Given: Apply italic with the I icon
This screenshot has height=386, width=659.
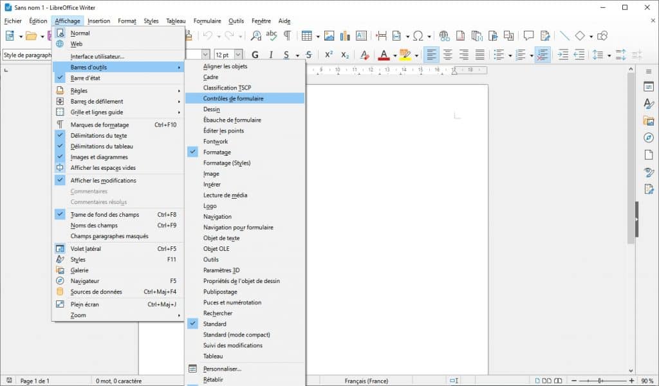Looking at the screenshot, I should coord(271,55).
